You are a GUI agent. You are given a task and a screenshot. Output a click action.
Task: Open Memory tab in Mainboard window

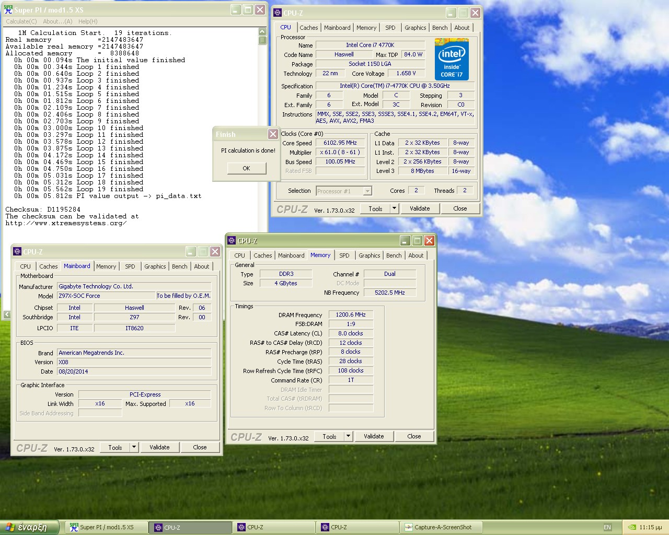pos(106,266)
